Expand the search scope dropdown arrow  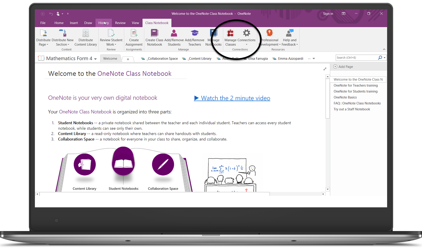tap(385, 58)
